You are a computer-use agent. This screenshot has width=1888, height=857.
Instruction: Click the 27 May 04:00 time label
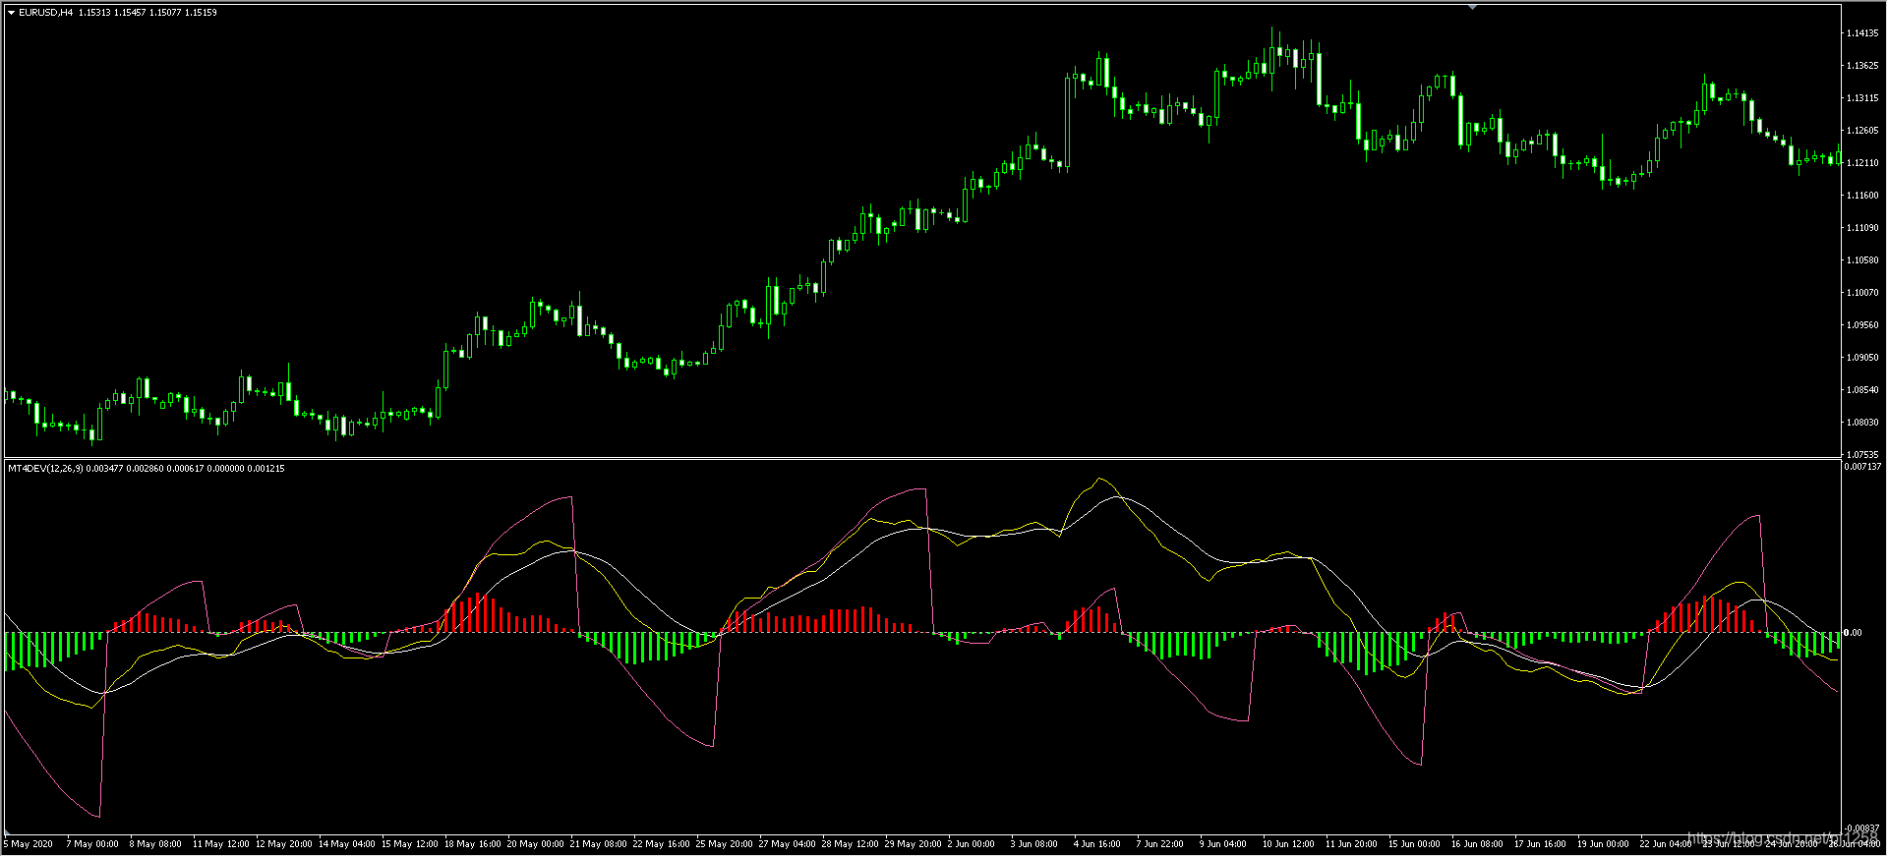[787, 844]
